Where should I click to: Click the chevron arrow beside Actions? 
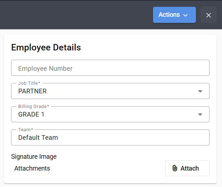coord(185,15)
